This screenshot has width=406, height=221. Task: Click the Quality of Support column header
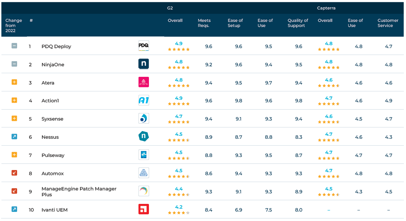click(298, 23)
